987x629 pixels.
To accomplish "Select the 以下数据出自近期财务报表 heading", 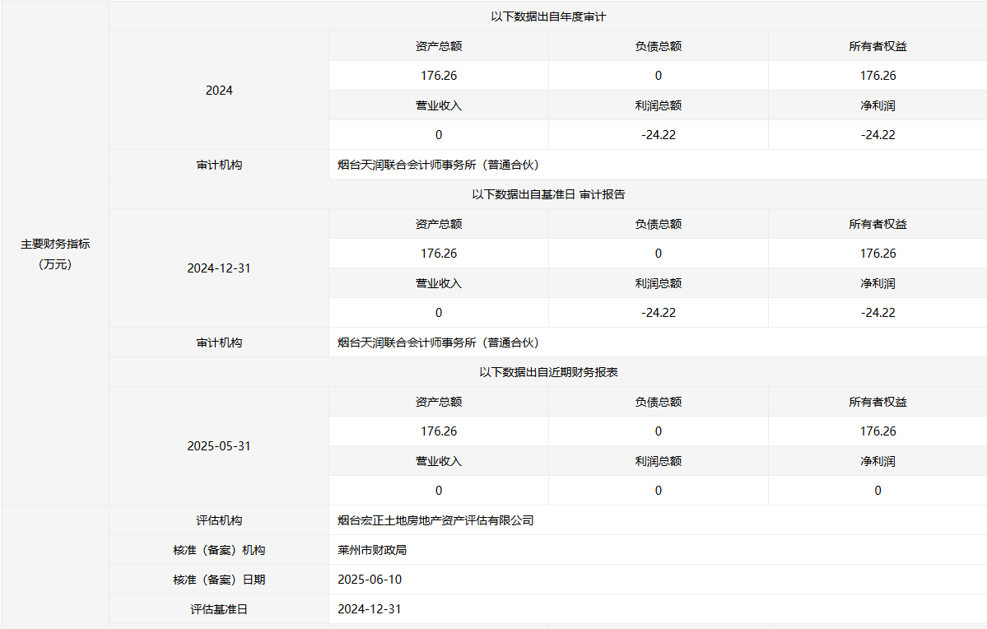I will (x=548, y=372).
